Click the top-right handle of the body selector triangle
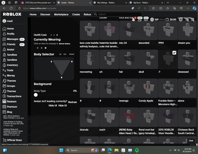 point(72,61)
